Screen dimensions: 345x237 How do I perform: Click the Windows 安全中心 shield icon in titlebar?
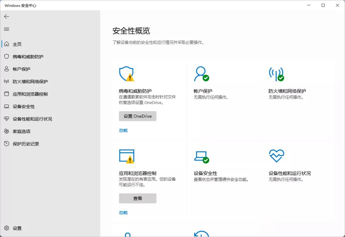coord(4,5)
